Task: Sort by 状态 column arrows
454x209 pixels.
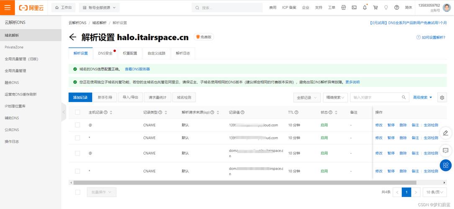Action: [336, 112]
